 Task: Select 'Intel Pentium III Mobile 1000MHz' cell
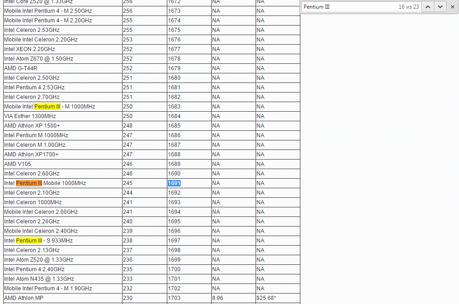[x=63, y=183]
